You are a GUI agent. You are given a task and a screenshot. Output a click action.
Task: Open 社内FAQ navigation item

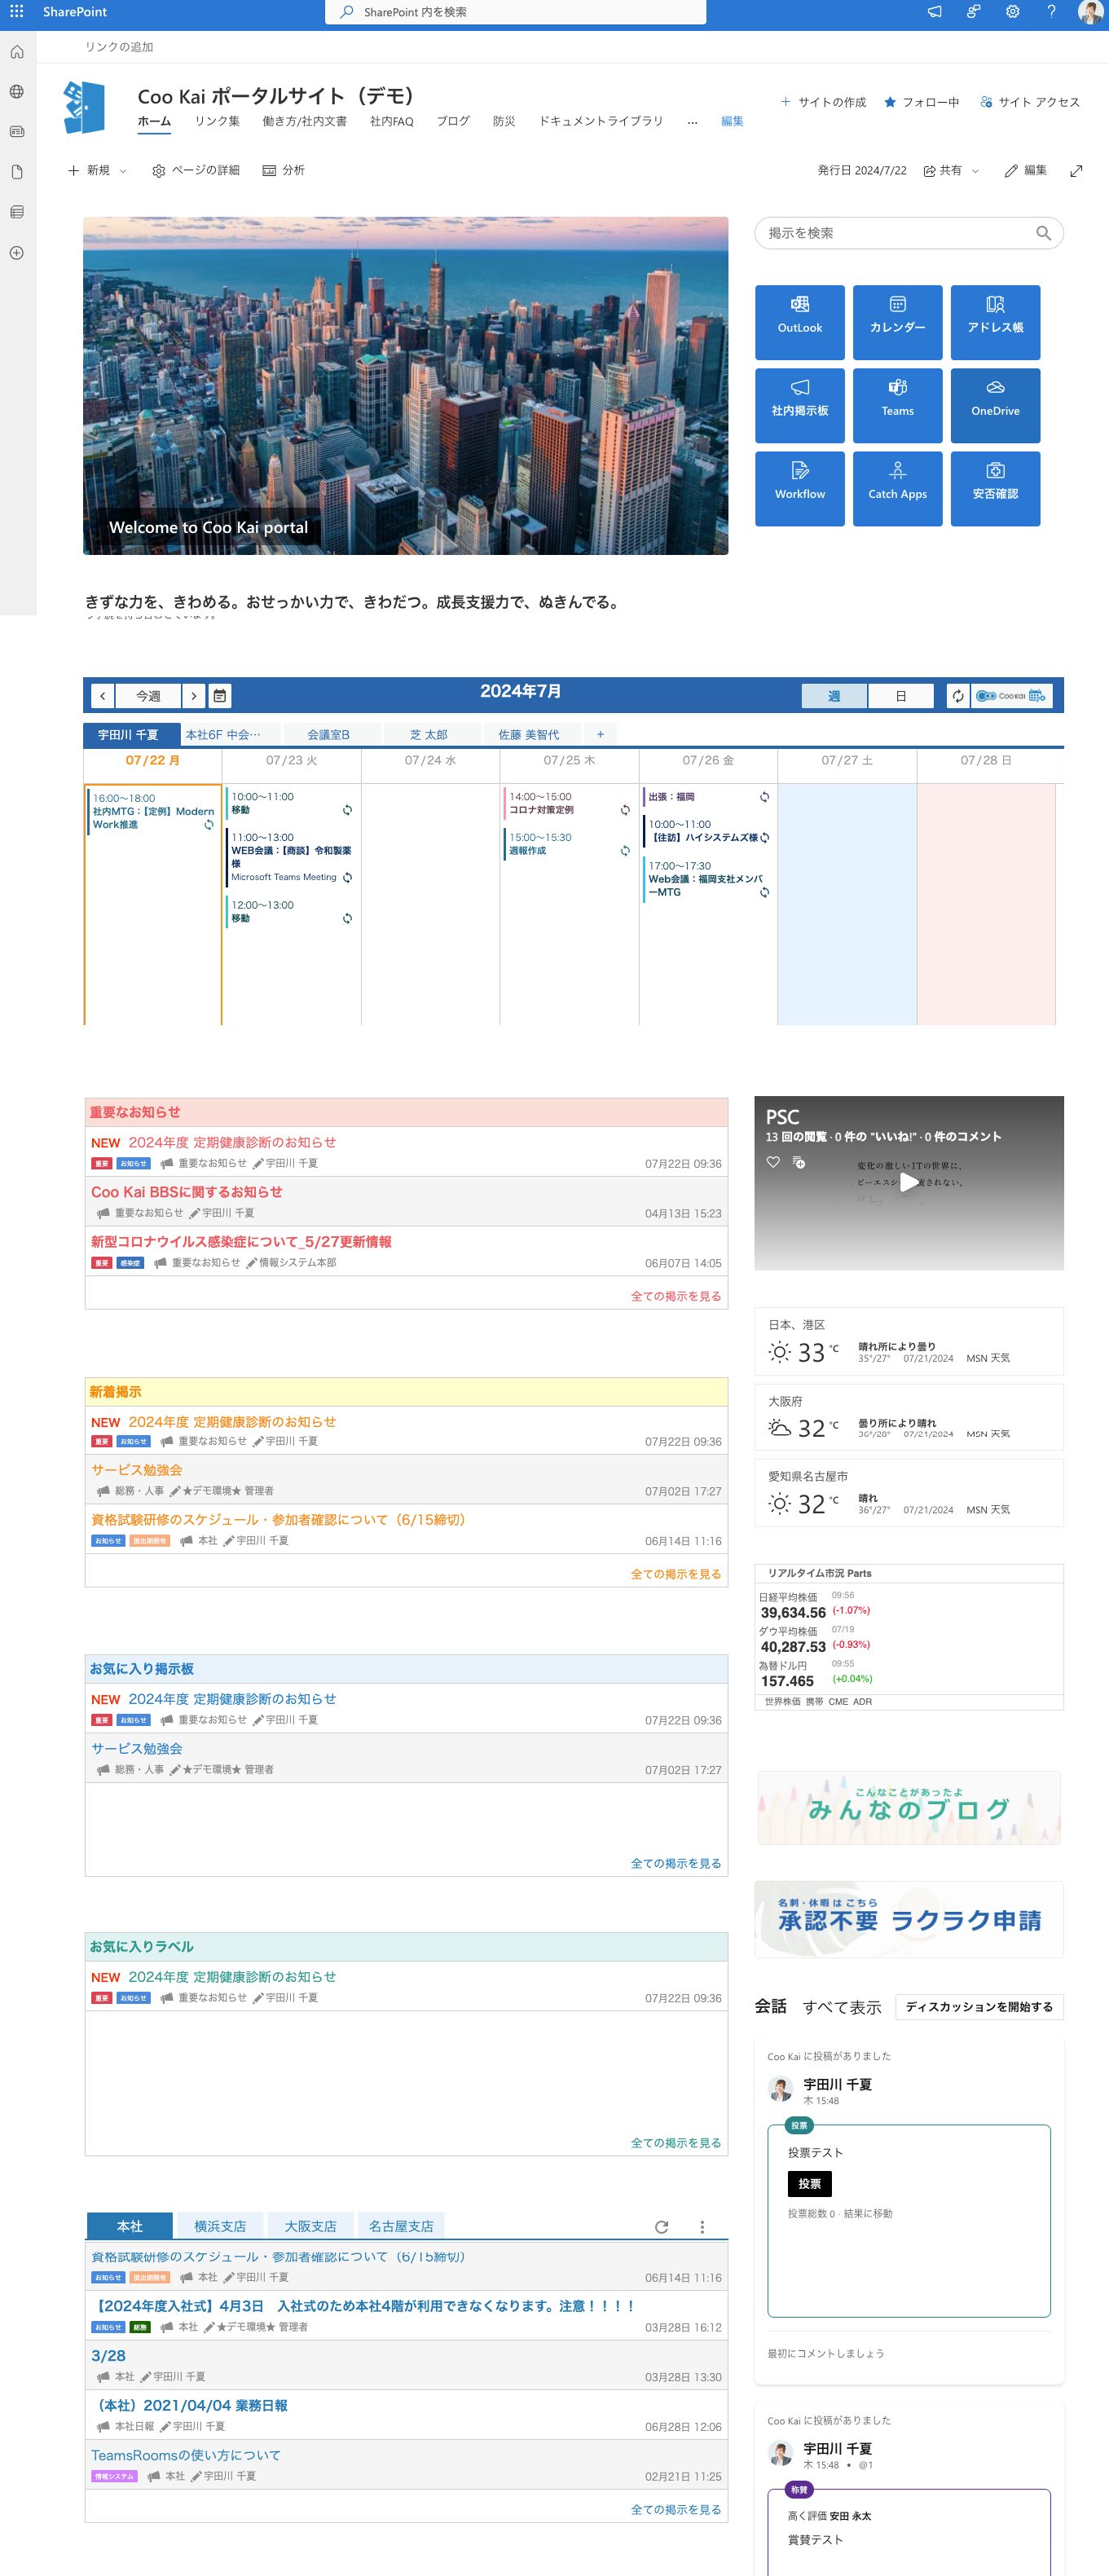(391, 121)
